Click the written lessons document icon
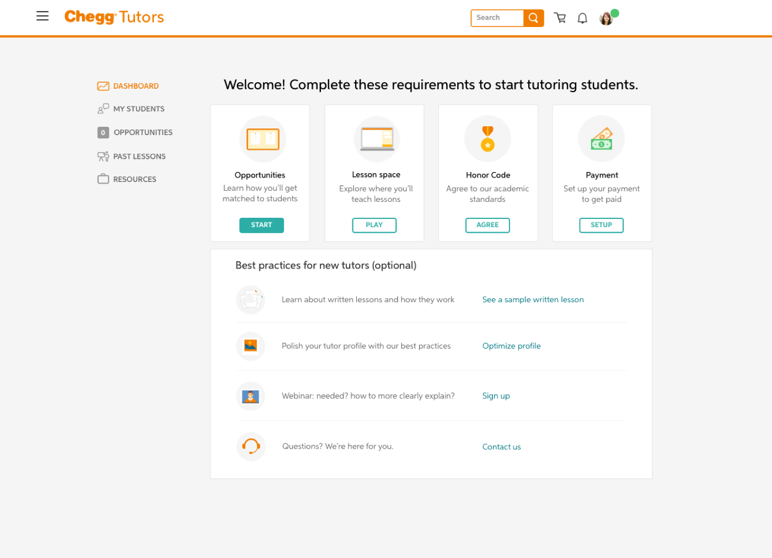This screenshot has height=558, width=772. [x=251, y=299]
